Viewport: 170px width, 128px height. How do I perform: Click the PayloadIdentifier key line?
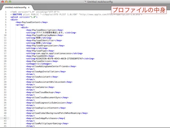click(44, 40)
